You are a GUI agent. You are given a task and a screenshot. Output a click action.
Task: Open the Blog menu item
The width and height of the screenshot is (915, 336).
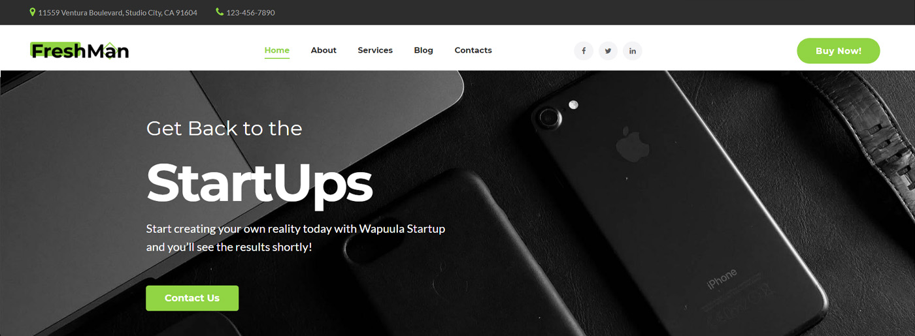coord(424,50)
